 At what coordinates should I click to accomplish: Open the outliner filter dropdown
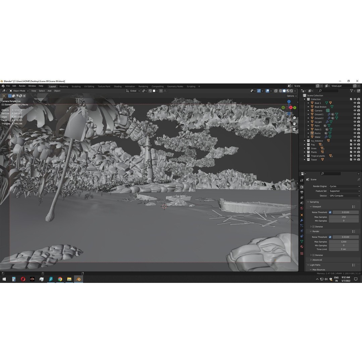coord(353,91)
